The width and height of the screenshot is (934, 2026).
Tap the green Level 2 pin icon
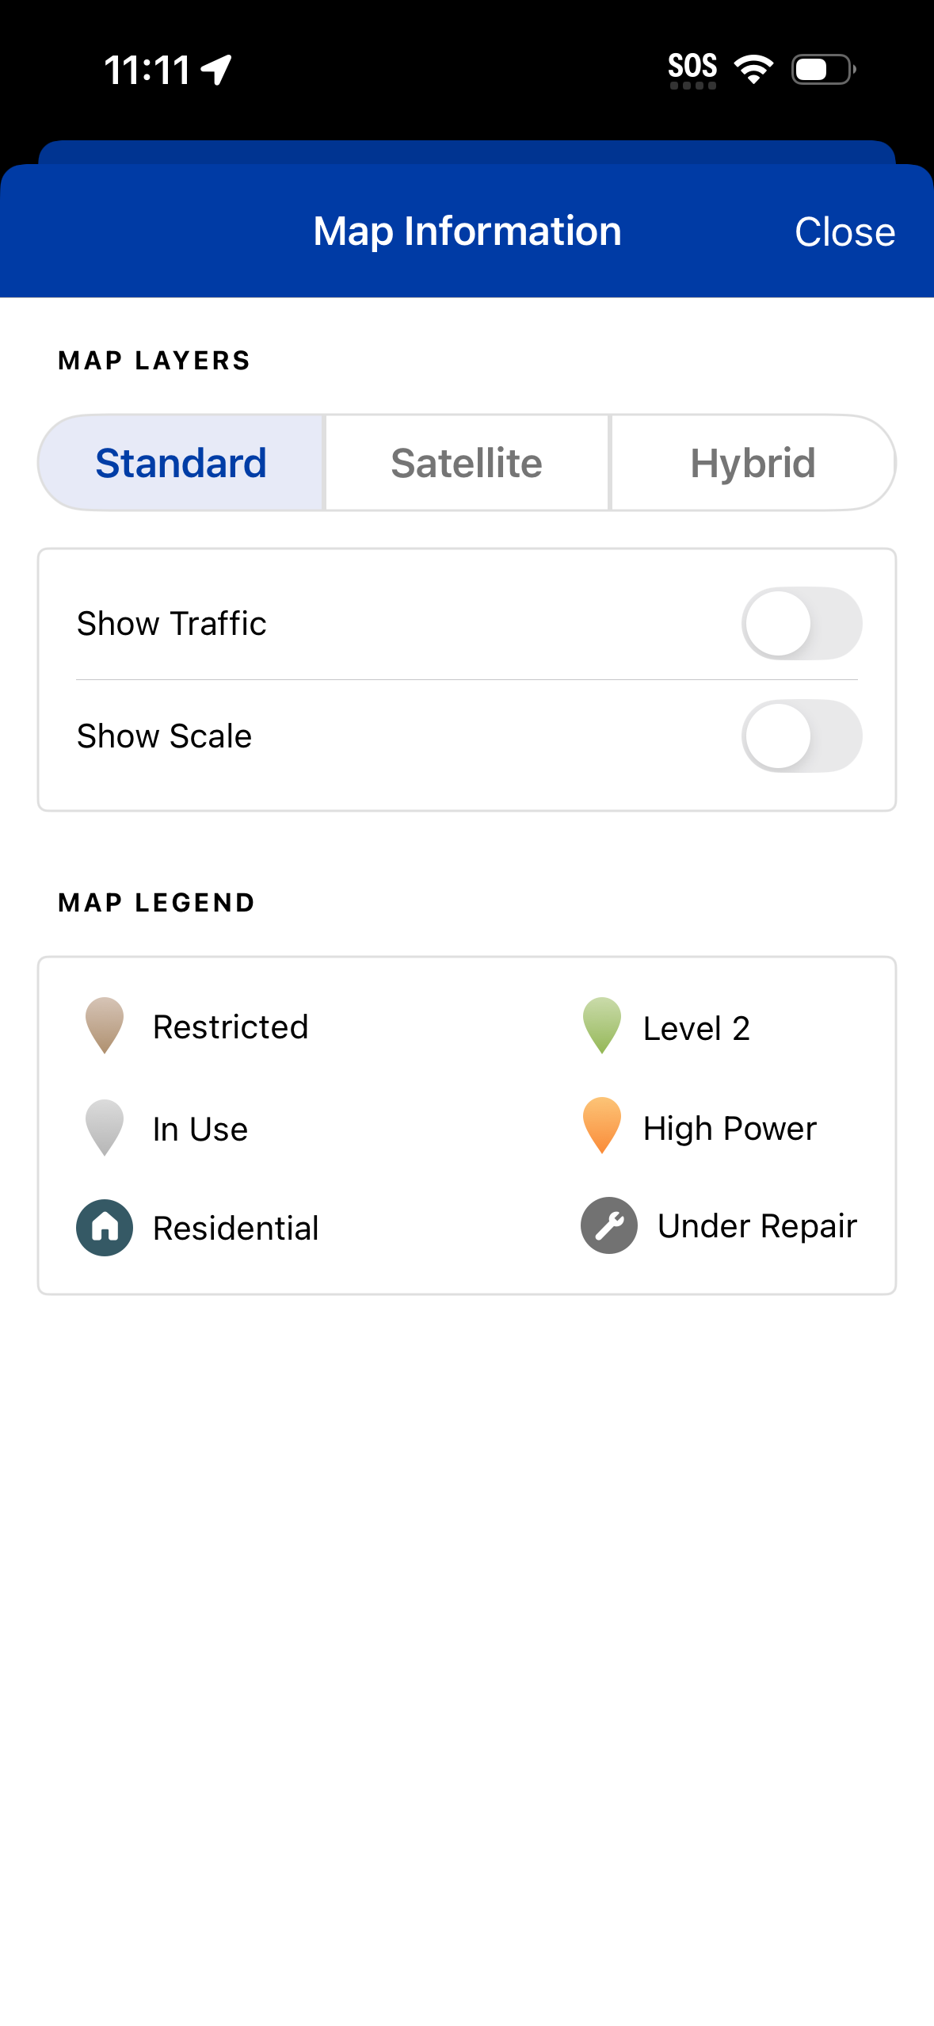click(602, 1024)
